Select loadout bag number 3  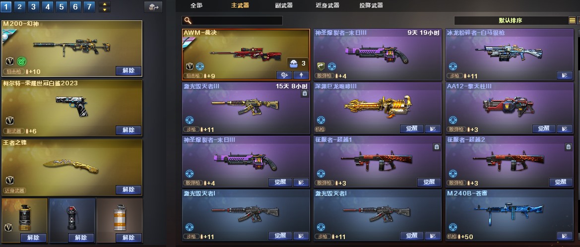[x=33, y=6]
